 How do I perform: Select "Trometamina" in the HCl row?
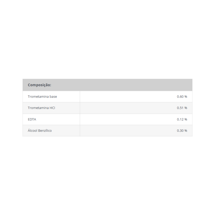(x=38, y=108)
